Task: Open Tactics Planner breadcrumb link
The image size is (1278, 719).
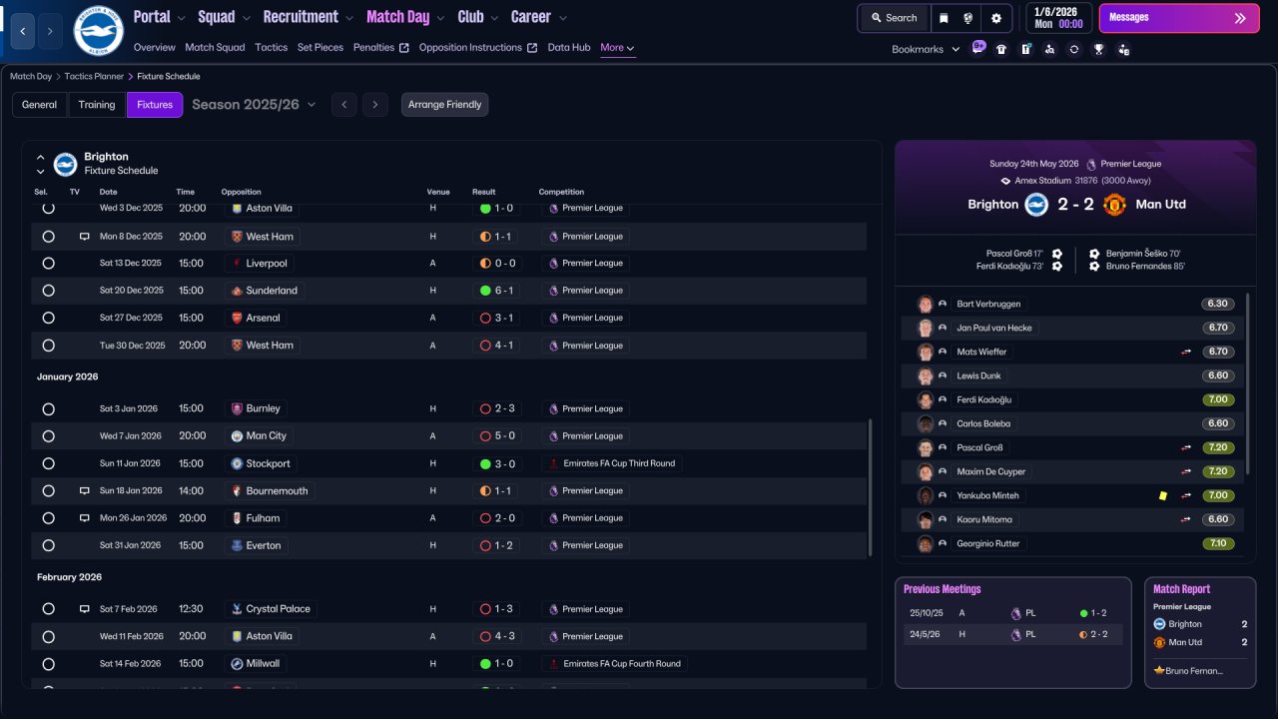Action: 94,76
